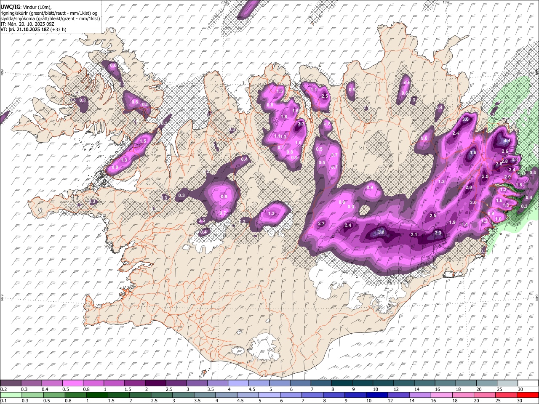Click the '0.1' label in green legend row
This screenshot has height=404, width=539.
[3, 401]
